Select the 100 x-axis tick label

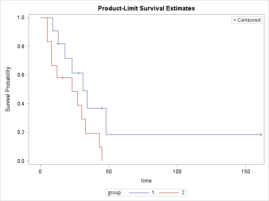tap(177, 171)
